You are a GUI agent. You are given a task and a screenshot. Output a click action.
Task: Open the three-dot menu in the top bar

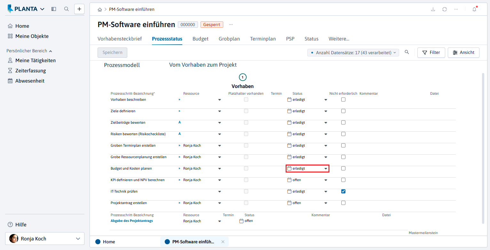(456, 9)
